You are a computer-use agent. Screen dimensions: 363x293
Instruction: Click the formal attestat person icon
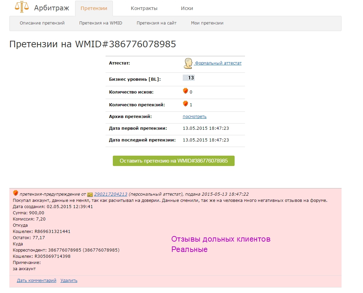tap(188, 64)
